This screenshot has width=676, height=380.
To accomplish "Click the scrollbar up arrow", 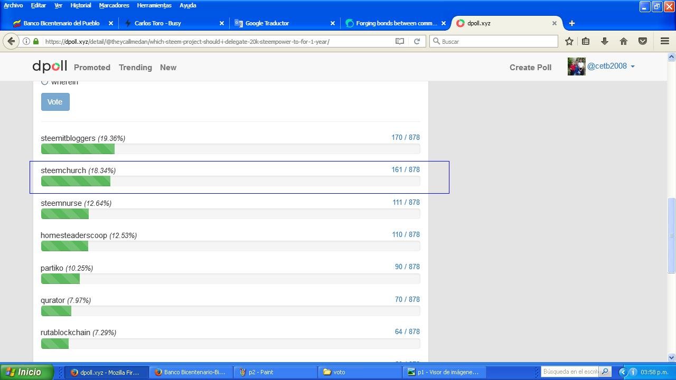I will pyautogui.click(x=671, y=57).
